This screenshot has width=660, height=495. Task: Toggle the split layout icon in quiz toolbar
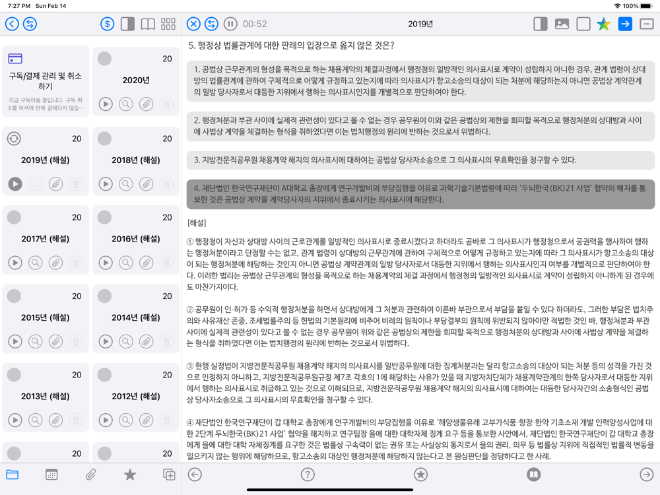(x=540, y=24)
